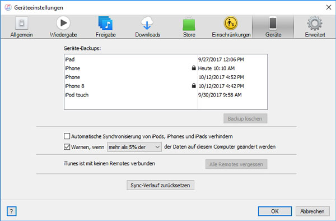Open the Allgemein preferences icon
The height and width of the screenshot is (221, 336).
tap(21, 27)
